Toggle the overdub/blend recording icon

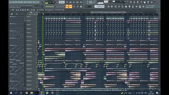click(x=77, y=2)
